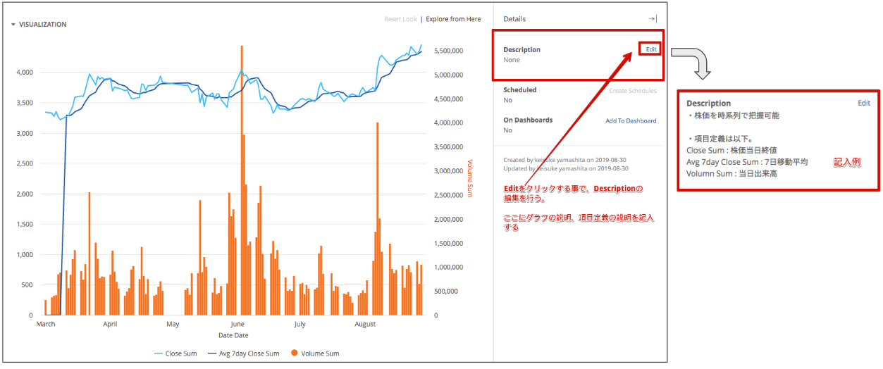Click 'Avg 7day Close Sum : 7日移動平均' line
The height and width of the screenshot is (369, 883).
click(x=747, y=162)
